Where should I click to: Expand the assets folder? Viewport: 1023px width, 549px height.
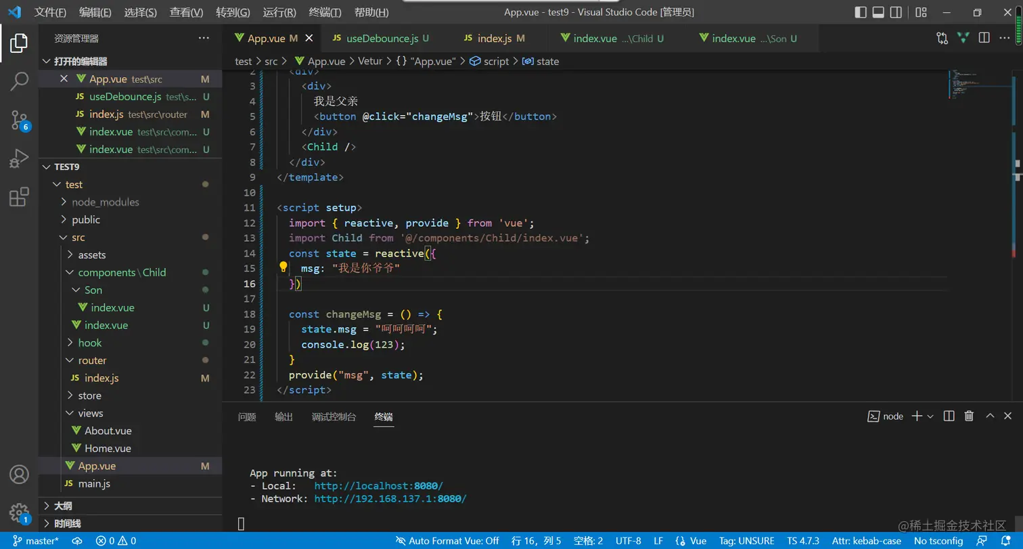click(91, 255)
